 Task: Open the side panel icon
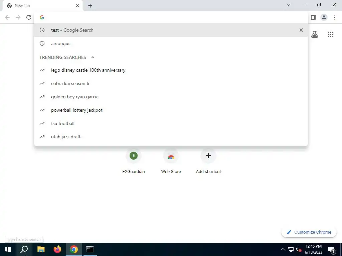click(313, 17)
